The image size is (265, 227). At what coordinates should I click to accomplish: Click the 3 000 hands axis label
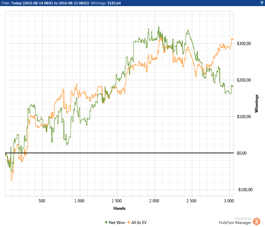(x=229, y=201)
